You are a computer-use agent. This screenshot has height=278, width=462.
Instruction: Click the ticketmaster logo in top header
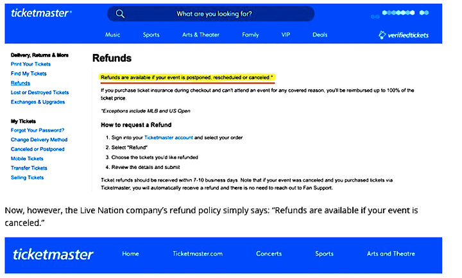41,13
